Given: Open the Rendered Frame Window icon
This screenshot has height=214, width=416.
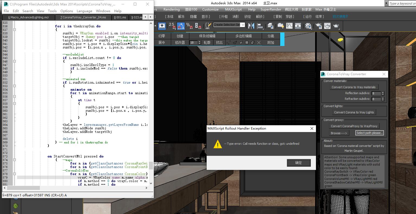Looking at the screenshot, I should tap(327, 26).
